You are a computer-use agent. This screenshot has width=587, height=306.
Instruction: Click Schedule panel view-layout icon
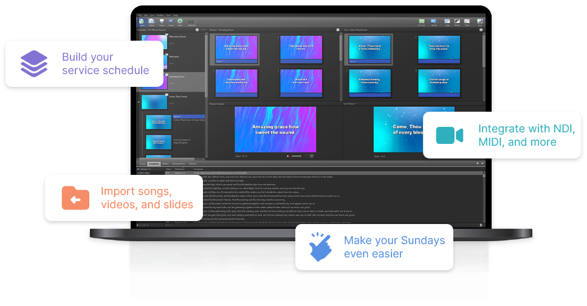(197, 30)
